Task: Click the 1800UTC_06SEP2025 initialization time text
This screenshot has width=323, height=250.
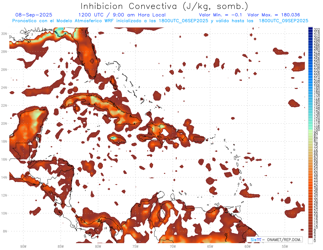Action: pyautogui.click(x=184, y=21)
